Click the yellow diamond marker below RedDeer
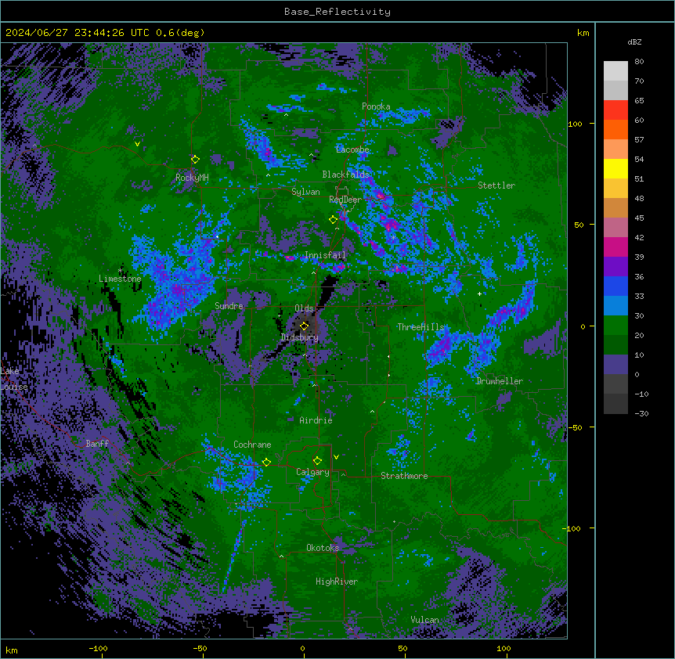 pos(334,220)
